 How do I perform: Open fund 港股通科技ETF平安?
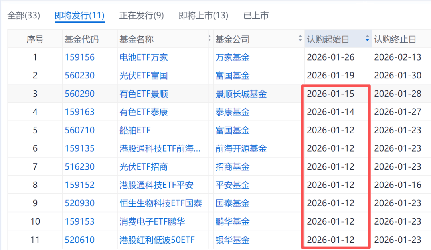pyautogui.click(x=156, y=185)
